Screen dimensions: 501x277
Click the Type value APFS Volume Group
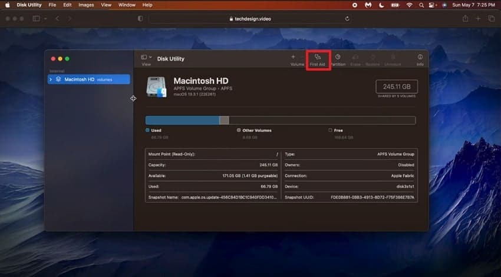(395, 154)
